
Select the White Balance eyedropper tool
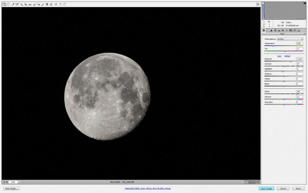click(13, 4)
